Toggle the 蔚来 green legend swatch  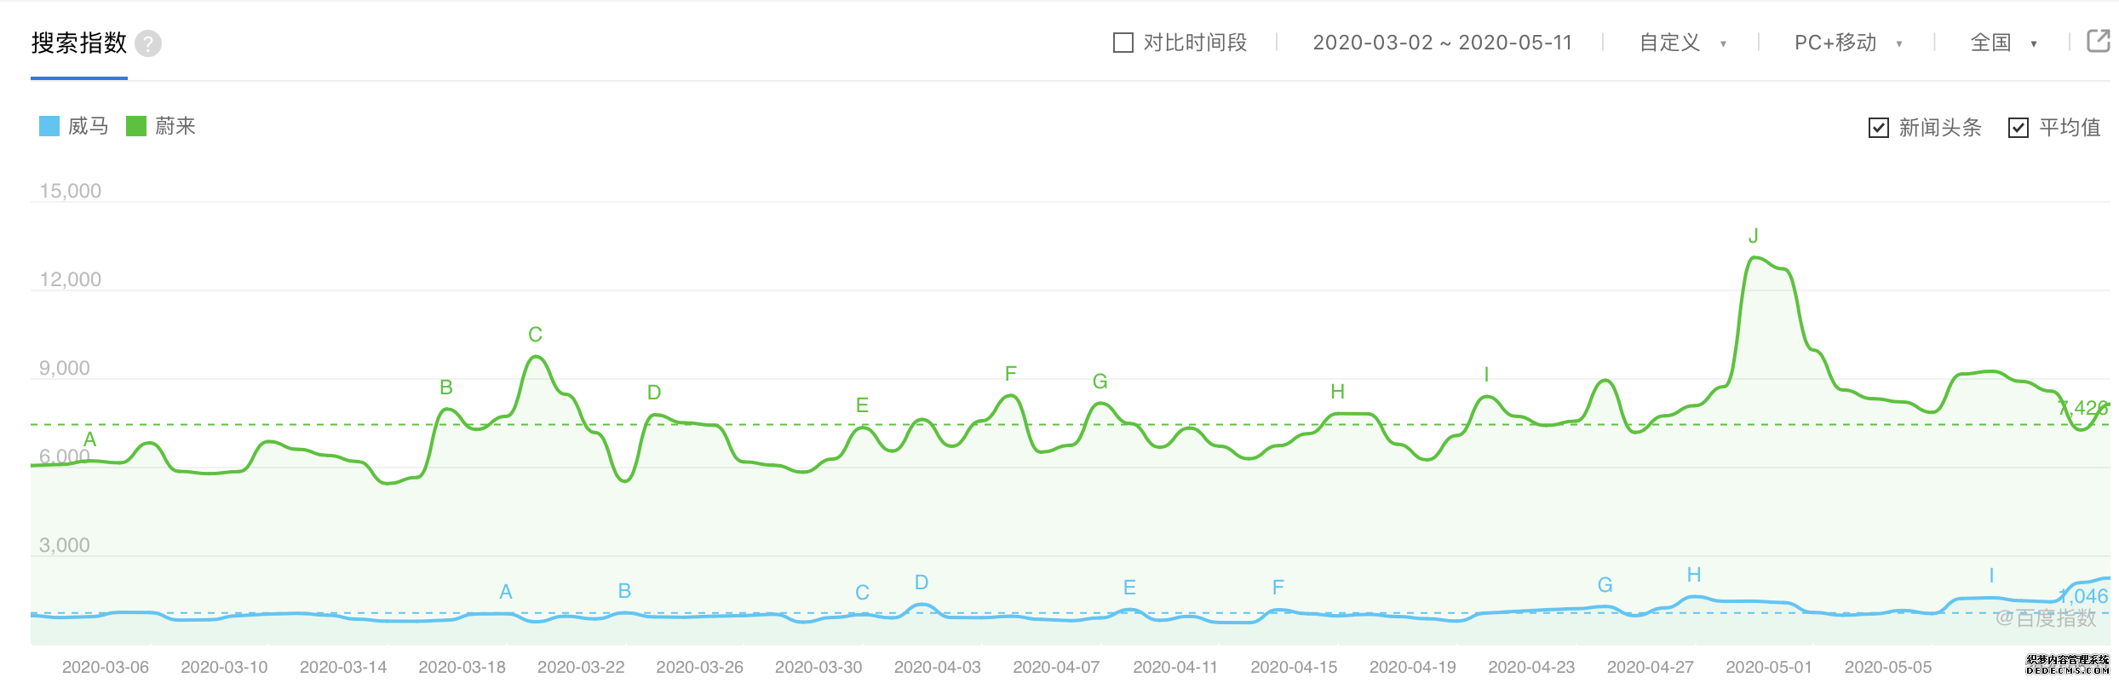point(136,126)
